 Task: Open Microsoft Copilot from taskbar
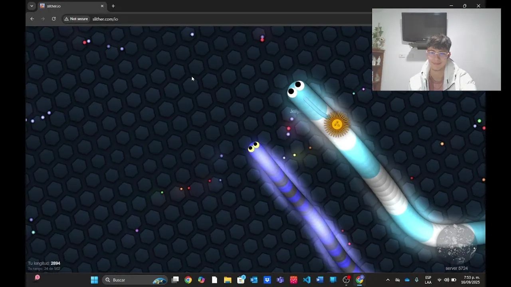tap(201, 280)
